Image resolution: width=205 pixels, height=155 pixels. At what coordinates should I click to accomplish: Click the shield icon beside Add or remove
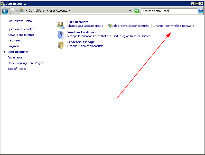[110, 26]
